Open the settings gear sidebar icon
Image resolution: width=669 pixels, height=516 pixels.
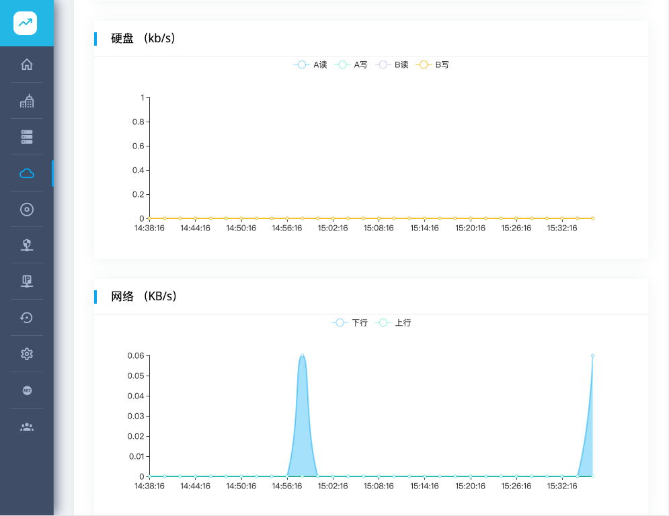[x=27, y=354]
